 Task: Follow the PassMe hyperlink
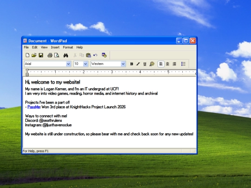pyautogui.click(x=34, y=107)
